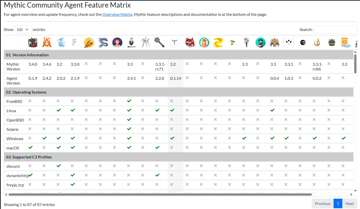This screenshot has width=360, height=209.
Task: Click the peashooter plant agent icon
Action: [232, 43]
